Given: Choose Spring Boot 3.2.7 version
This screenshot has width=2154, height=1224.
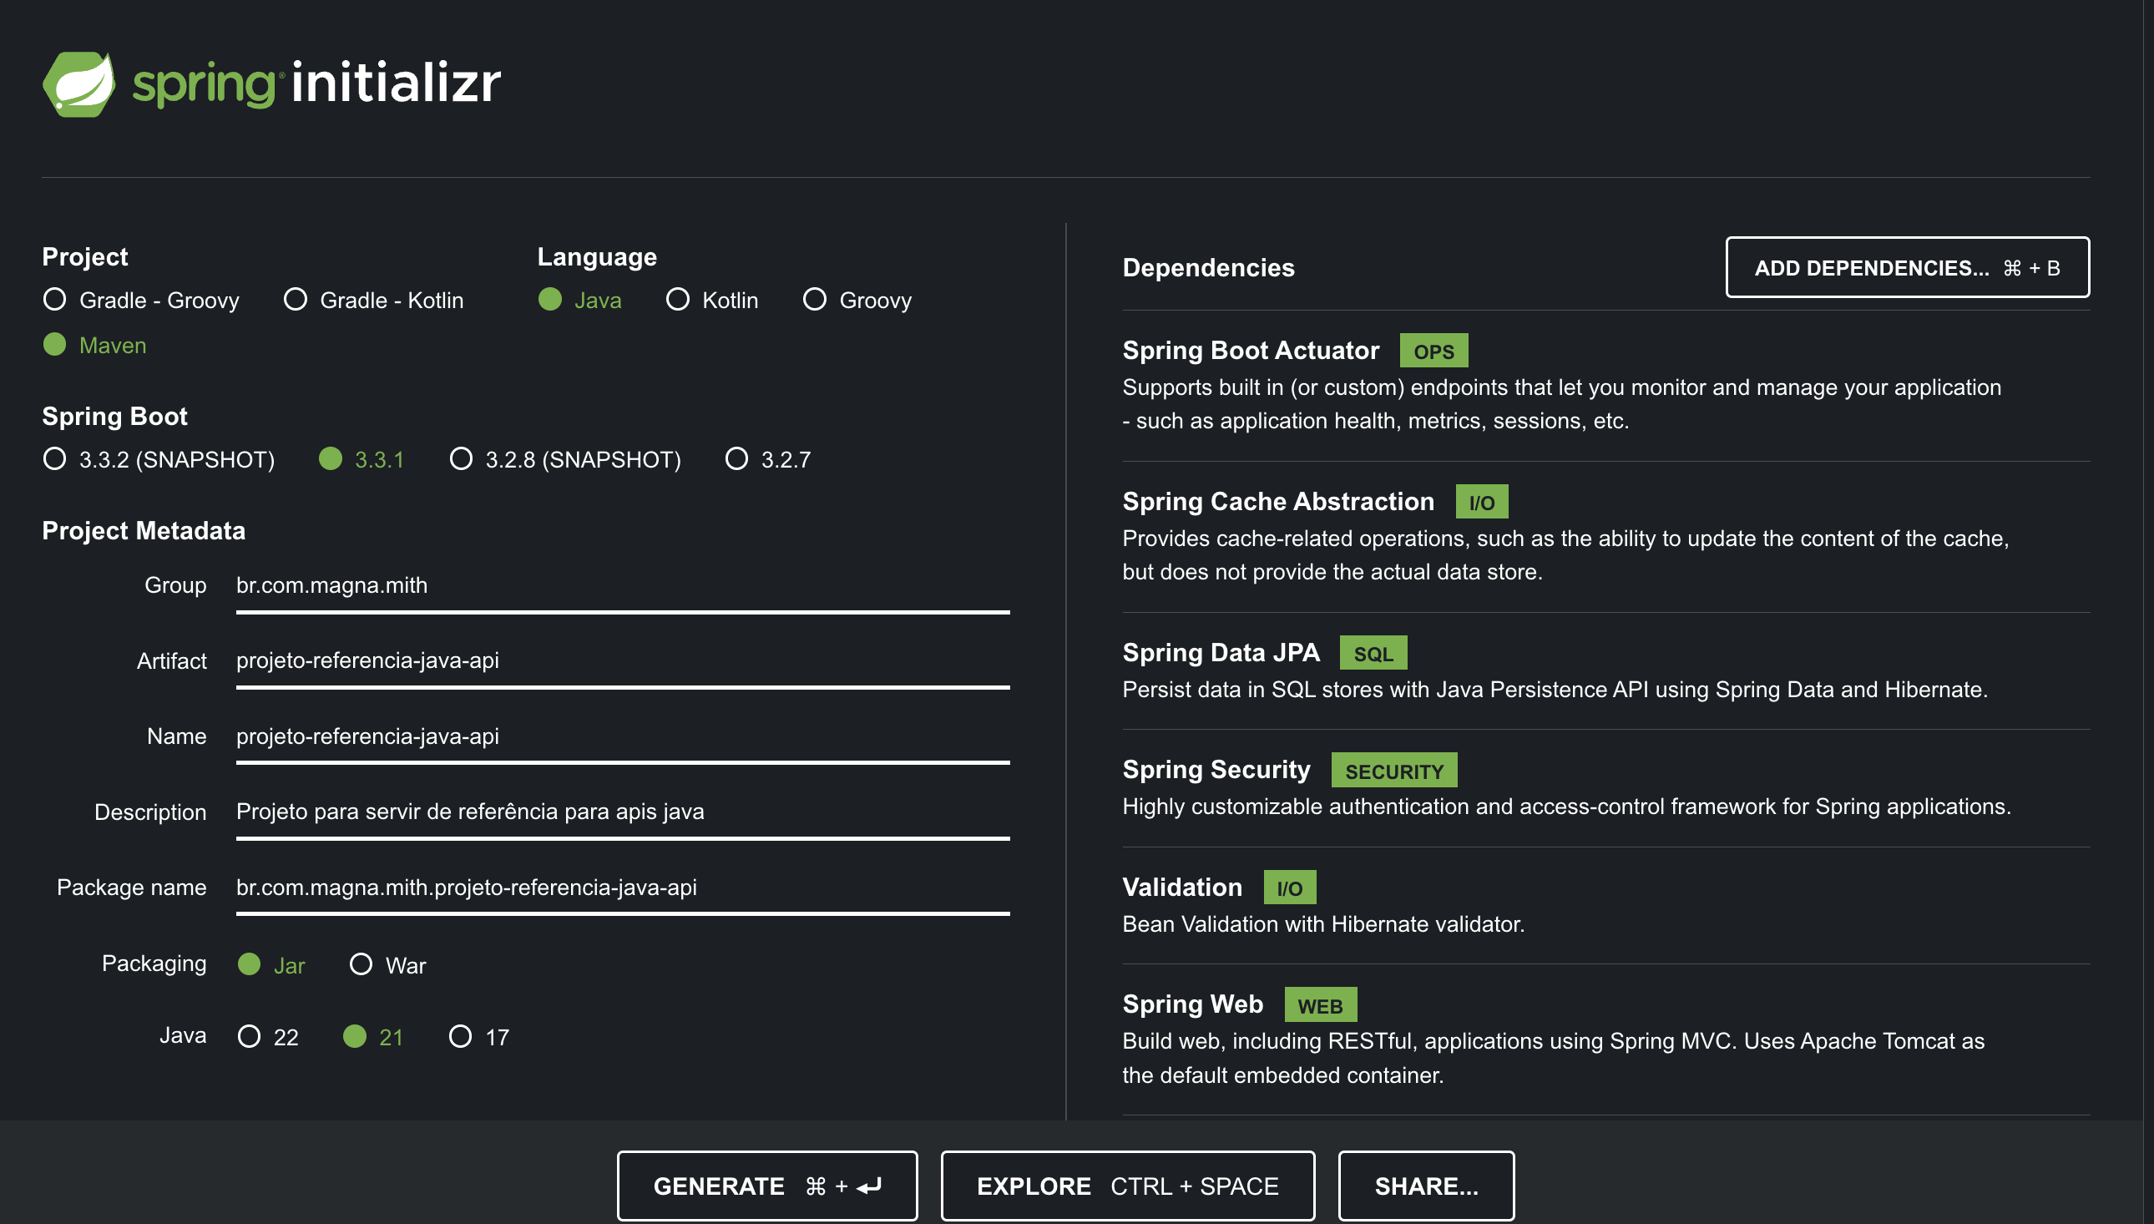Looking at the screenshot, I should 737,459.
